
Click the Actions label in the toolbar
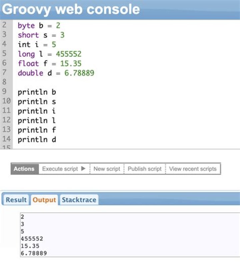point(24,169)
